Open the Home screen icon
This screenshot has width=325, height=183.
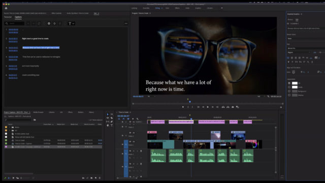6,8
